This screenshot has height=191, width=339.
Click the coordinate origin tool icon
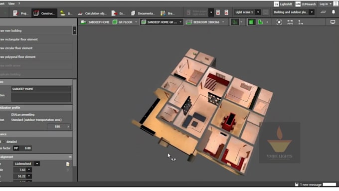click(x=301, y=22)
